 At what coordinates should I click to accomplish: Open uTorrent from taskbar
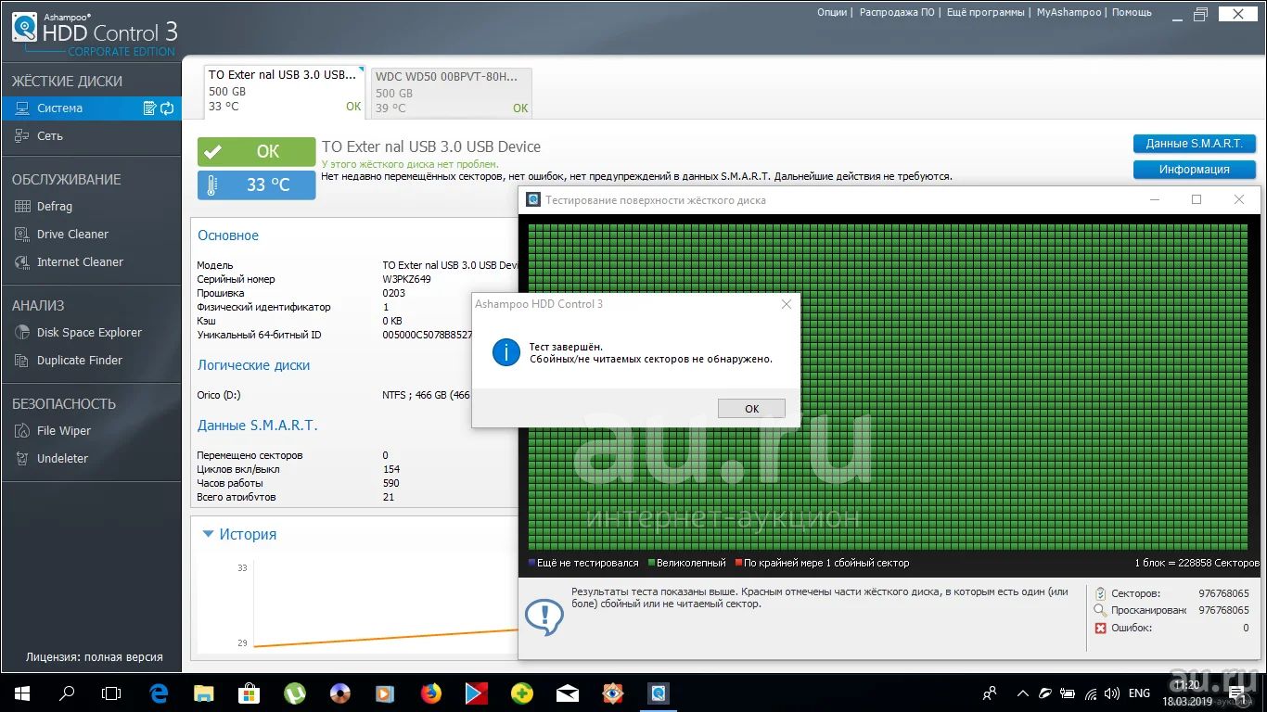click(x=295, y=693)
